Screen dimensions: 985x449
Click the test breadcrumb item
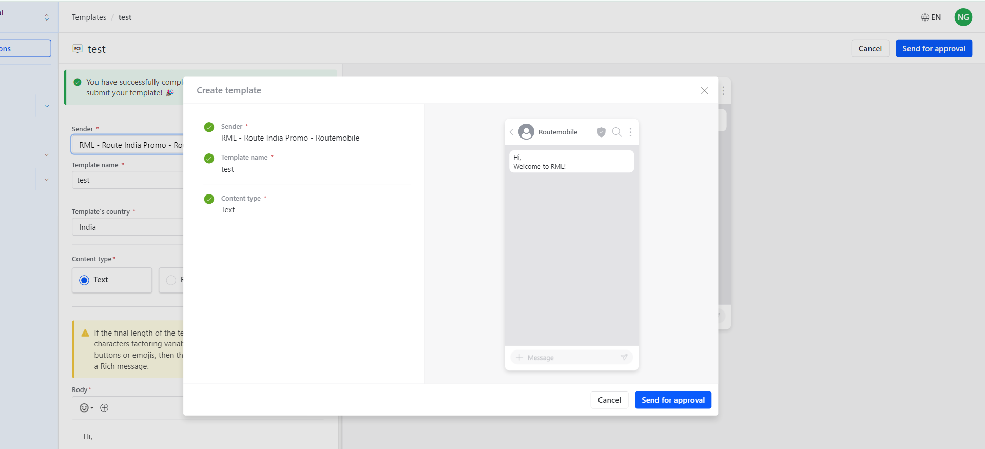point(125,17)
